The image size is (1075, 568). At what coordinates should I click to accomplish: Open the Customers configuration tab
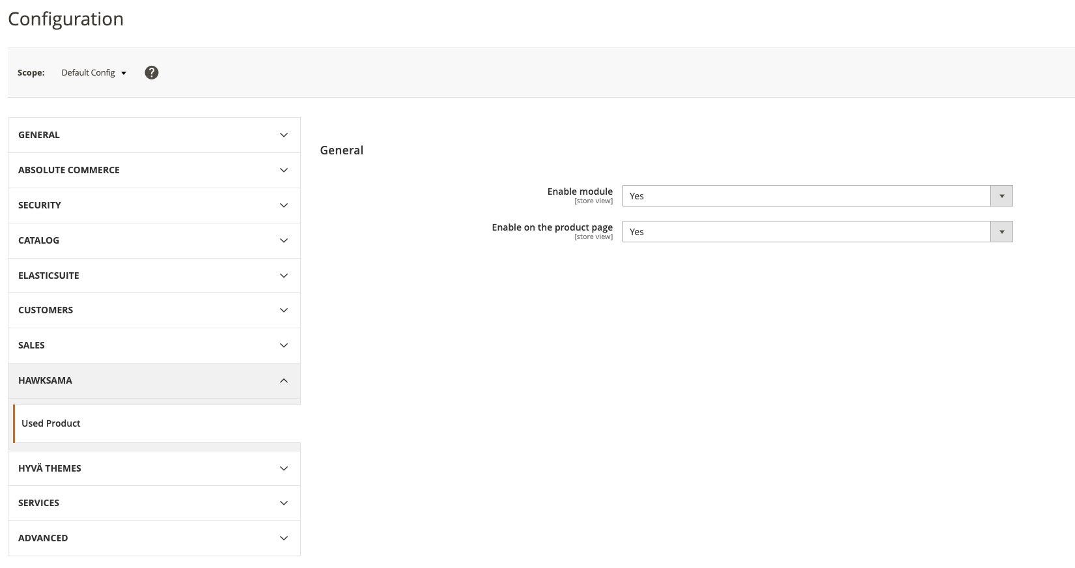point(46,310)
